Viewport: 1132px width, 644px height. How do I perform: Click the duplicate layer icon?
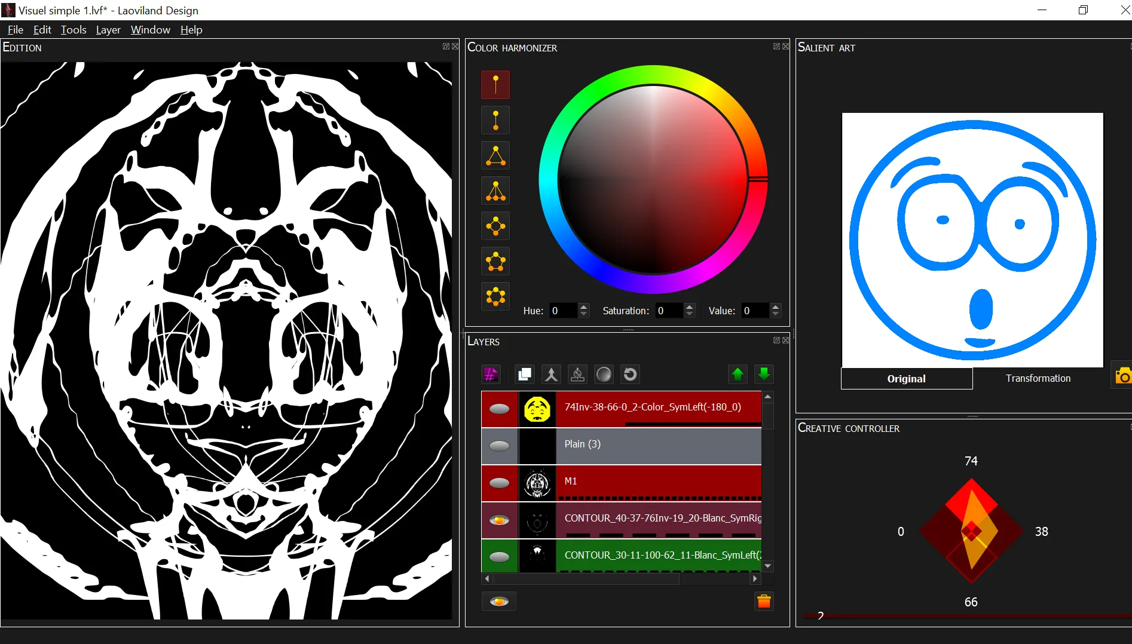525,375
